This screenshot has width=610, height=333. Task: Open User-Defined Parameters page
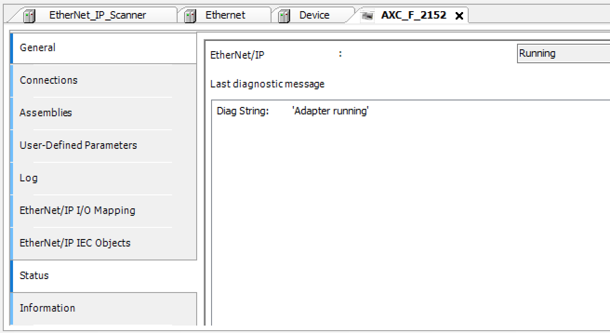pyautogui.click(x=103, y=146)
